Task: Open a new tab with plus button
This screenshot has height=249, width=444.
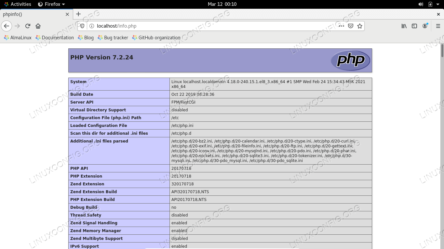Action: pos(78,14)
